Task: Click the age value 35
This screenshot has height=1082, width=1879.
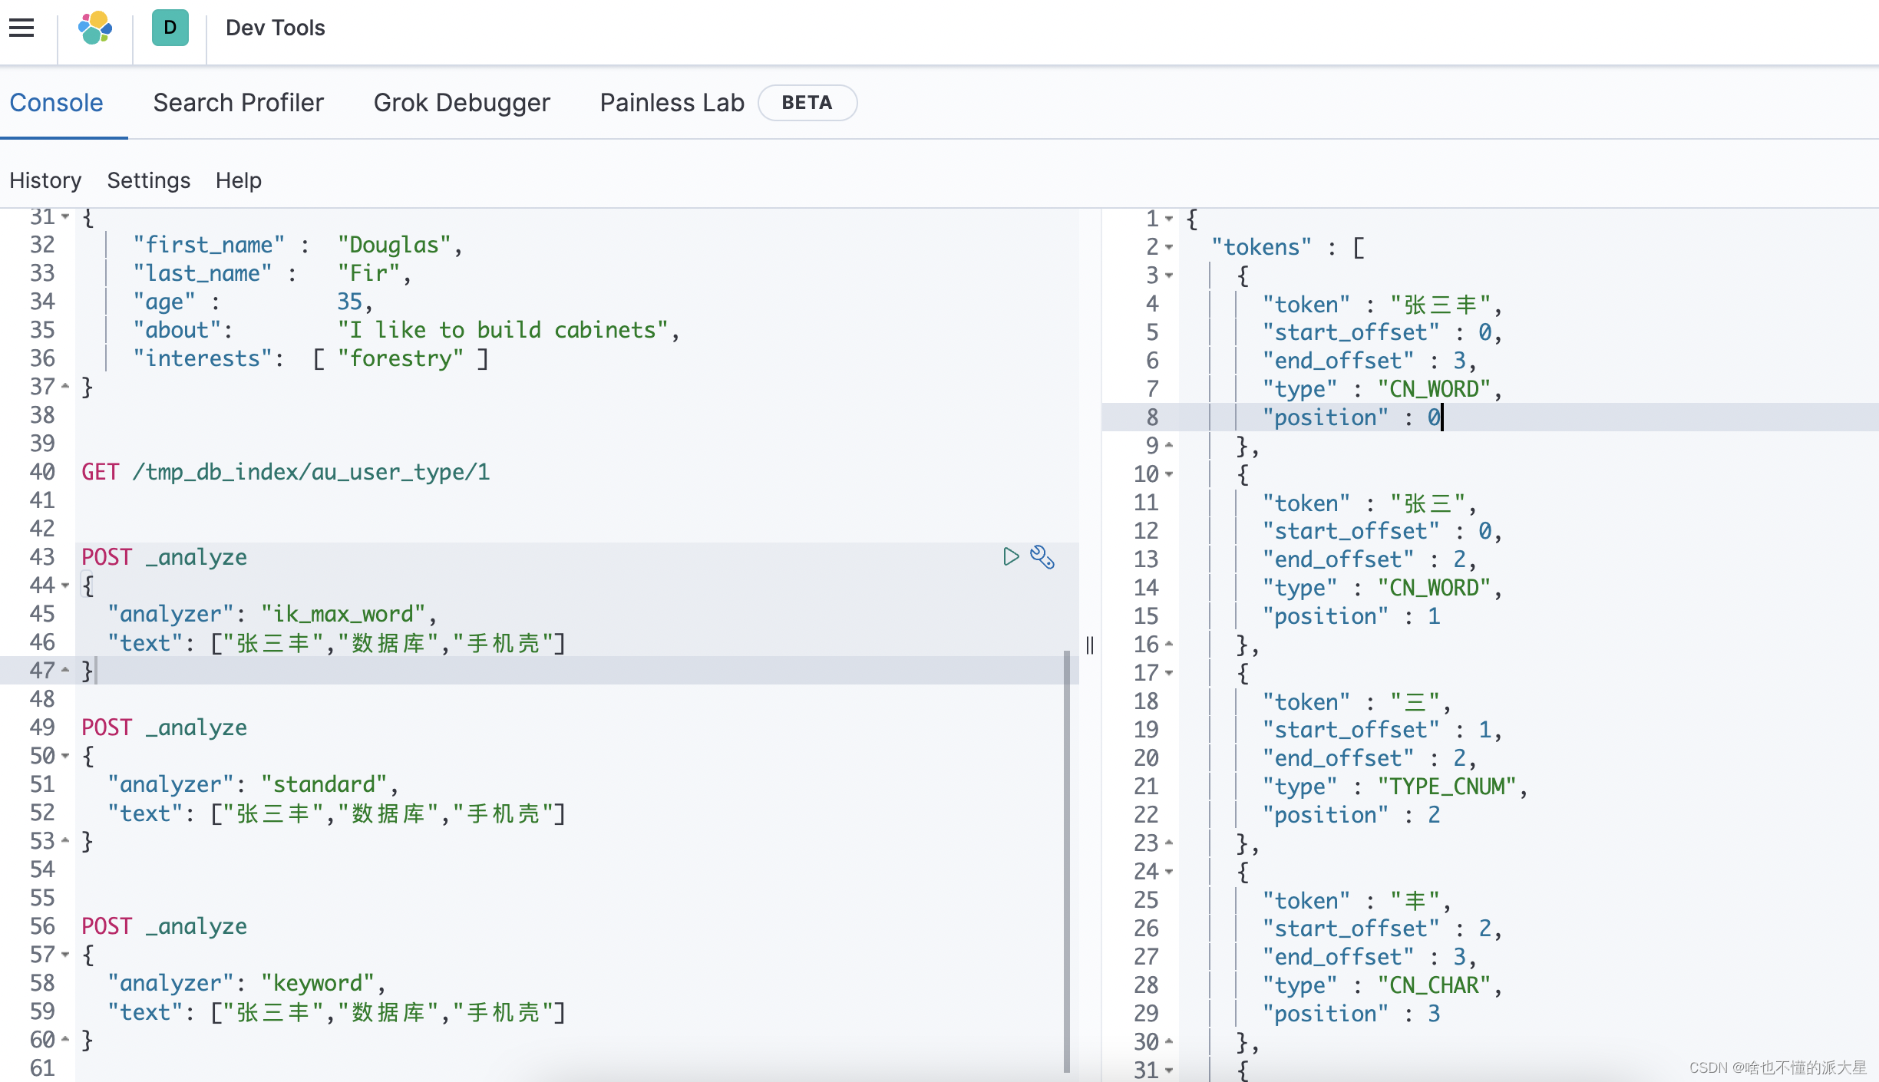Action: [x=349, y=301]
